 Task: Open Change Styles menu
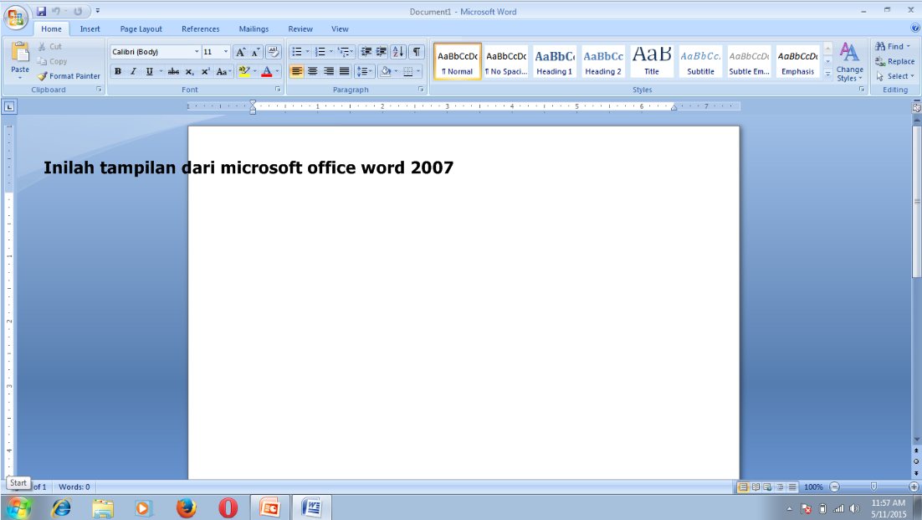pos(850,62)
